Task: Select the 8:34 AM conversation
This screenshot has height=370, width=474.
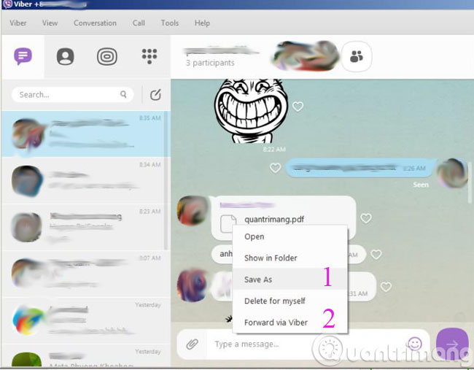Action: (83, 180)
